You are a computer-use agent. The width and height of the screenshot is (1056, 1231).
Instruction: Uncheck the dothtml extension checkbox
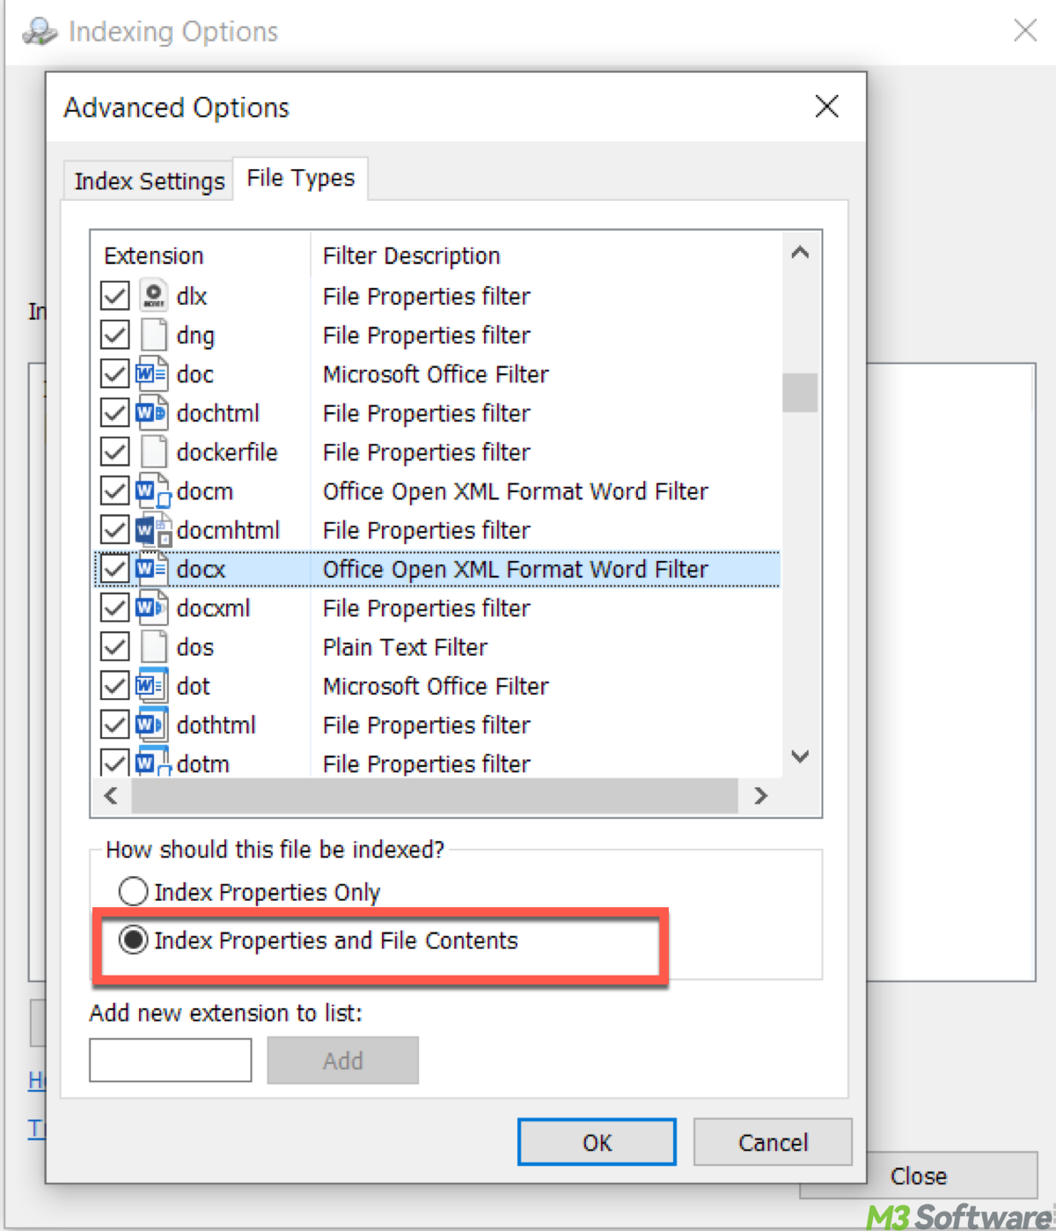tap(114, 724)
